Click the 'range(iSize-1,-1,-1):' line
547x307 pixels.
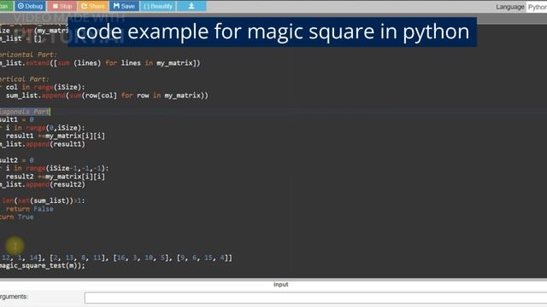[54, 168]
